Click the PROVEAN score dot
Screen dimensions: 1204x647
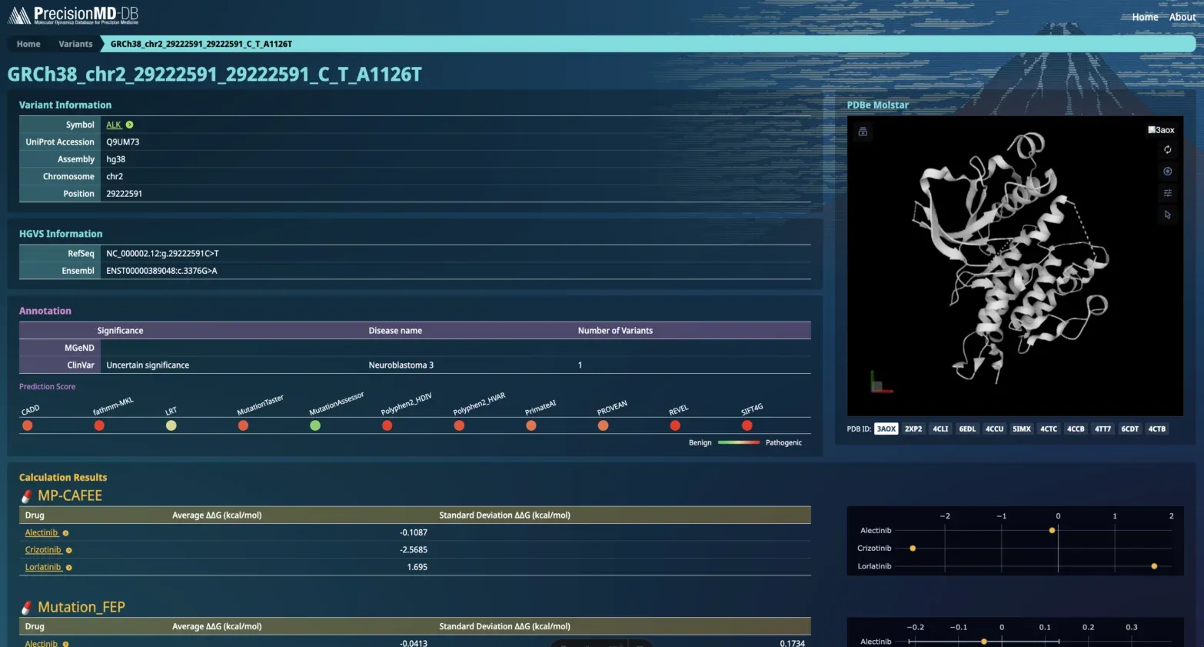click(603, 425)
